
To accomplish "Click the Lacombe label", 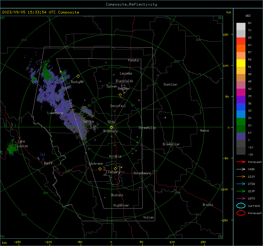I will coord(126,73).
